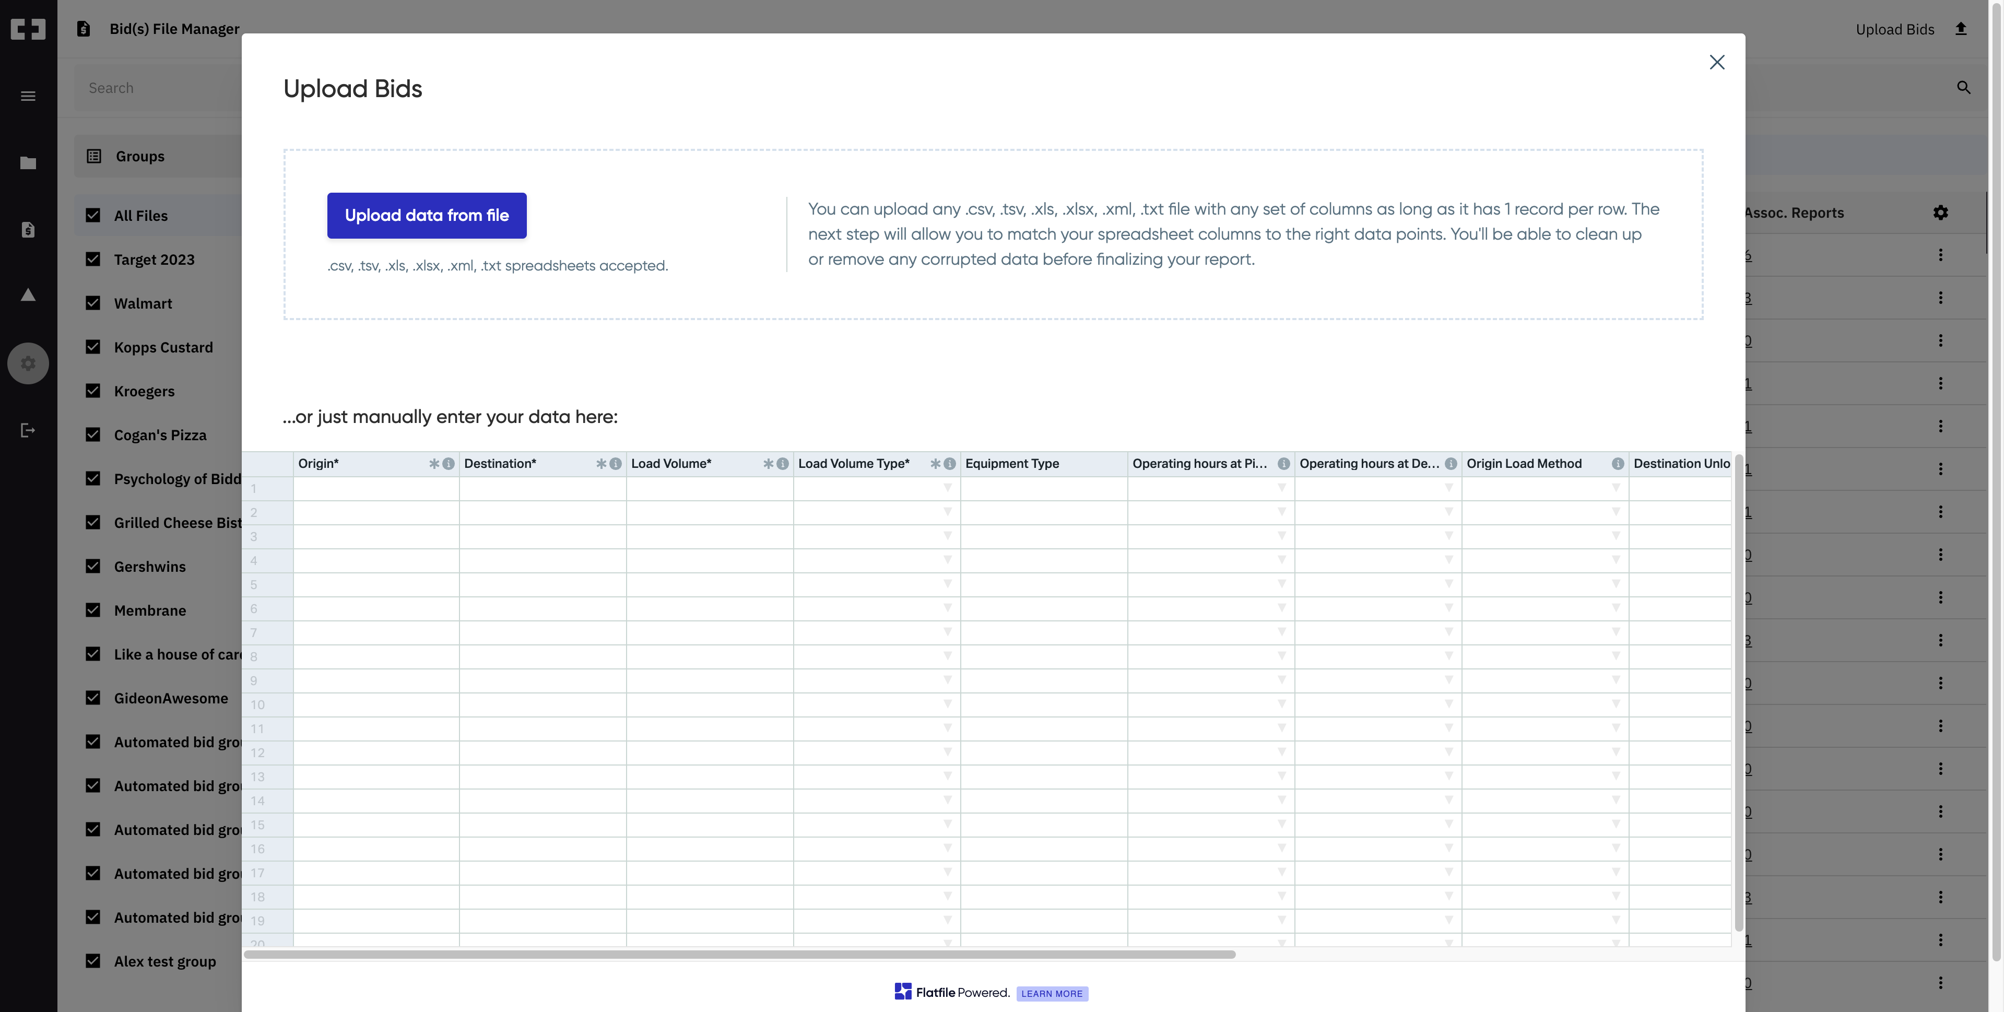2004x1012 pixels.
Task: Click the Assoc. Reports column settings gear
Action: (1940, 213)
